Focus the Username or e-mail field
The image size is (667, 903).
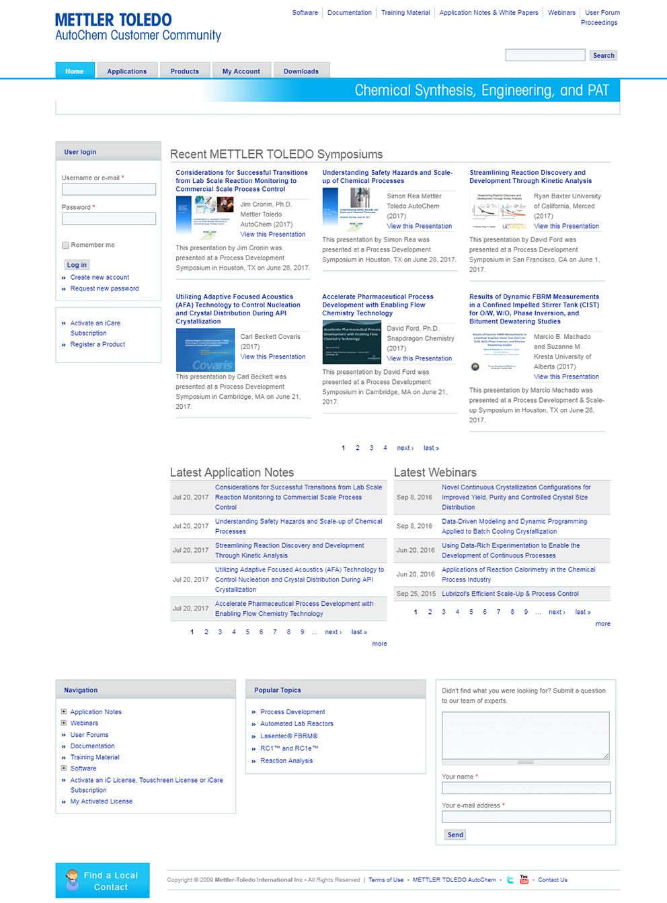point(109,190)
